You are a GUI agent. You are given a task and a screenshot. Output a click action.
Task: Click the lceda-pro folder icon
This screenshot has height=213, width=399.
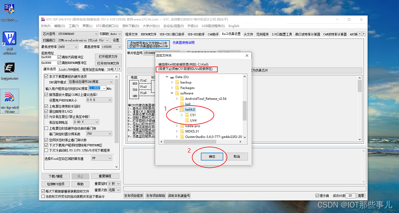(182, 126)
